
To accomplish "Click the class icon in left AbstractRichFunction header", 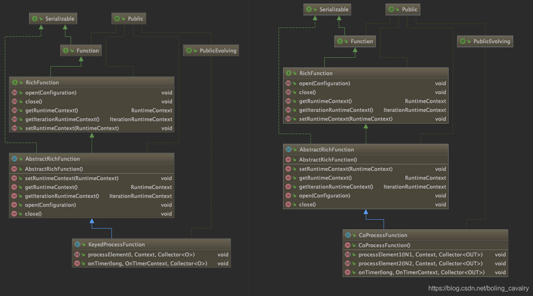I will click(15, 159).
